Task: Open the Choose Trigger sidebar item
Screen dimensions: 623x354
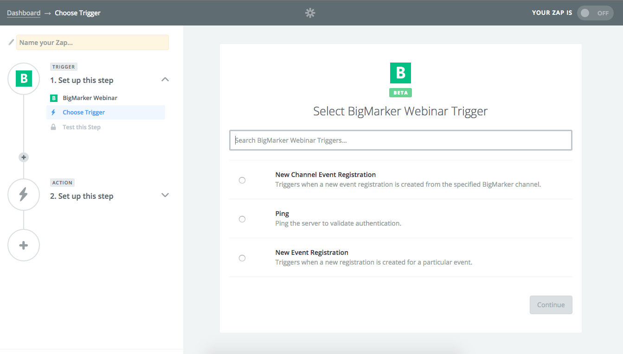Action: (x=106, y=112)
